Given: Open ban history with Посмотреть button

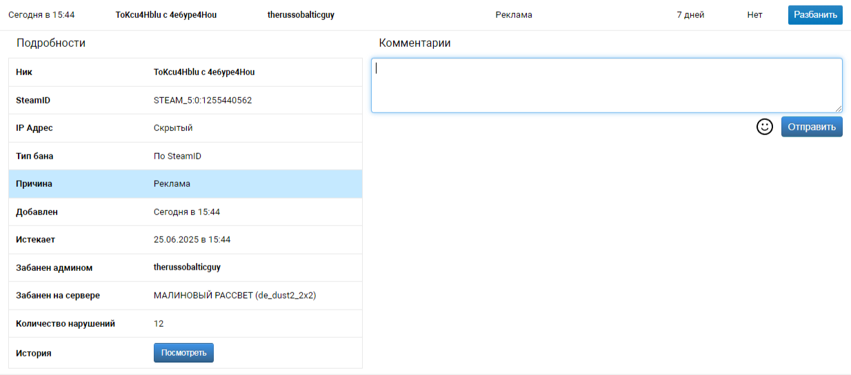Looking at the screenshot, I should click(x=183, y=353).
